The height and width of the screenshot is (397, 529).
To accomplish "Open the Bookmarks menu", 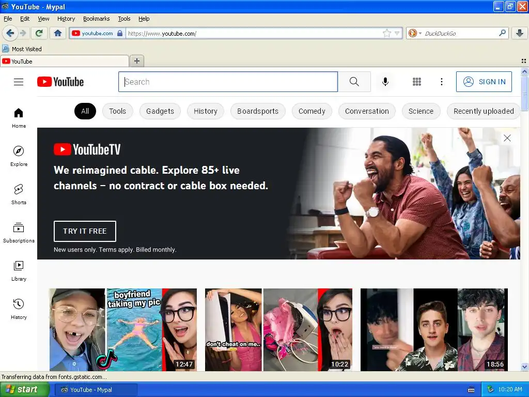I will coord(96,19).
